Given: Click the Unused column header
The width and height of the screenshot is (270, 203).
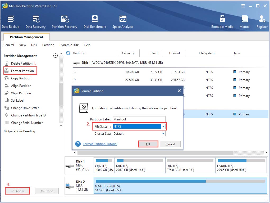Looking at the screenshot, I should 175,53.
